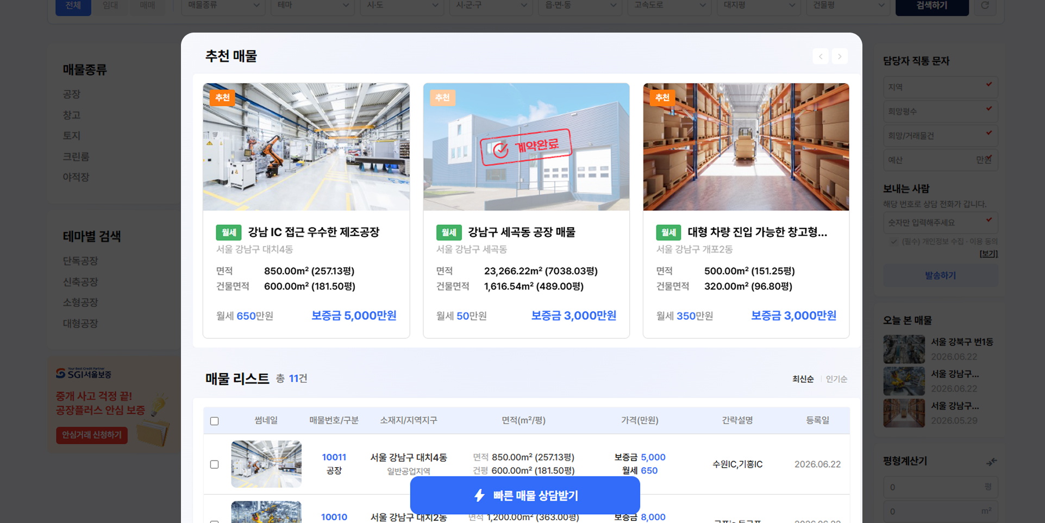Viewport: 1045px width, 523px height.
Task: Click the 발송하기 button
Action: click(940, 275)
